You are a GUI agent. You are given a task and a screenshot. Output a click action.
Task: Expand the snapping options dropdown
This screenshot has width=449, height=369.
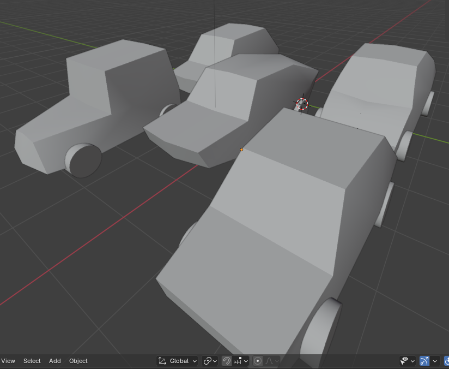(241, 361)
